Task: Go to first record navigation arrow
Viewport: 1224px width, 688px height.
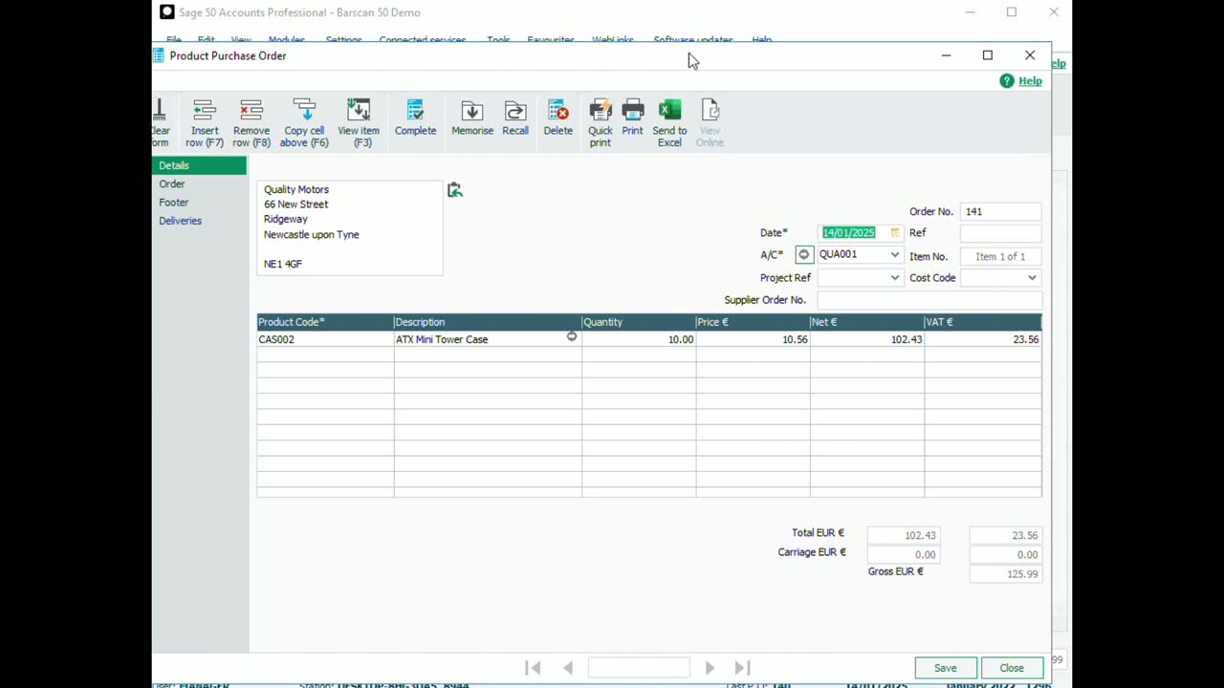Action: point(534,668)
